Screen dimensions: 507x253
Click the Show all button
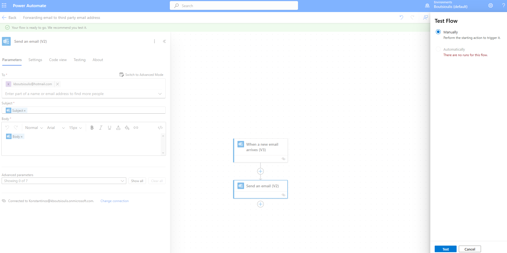[137, 181]
